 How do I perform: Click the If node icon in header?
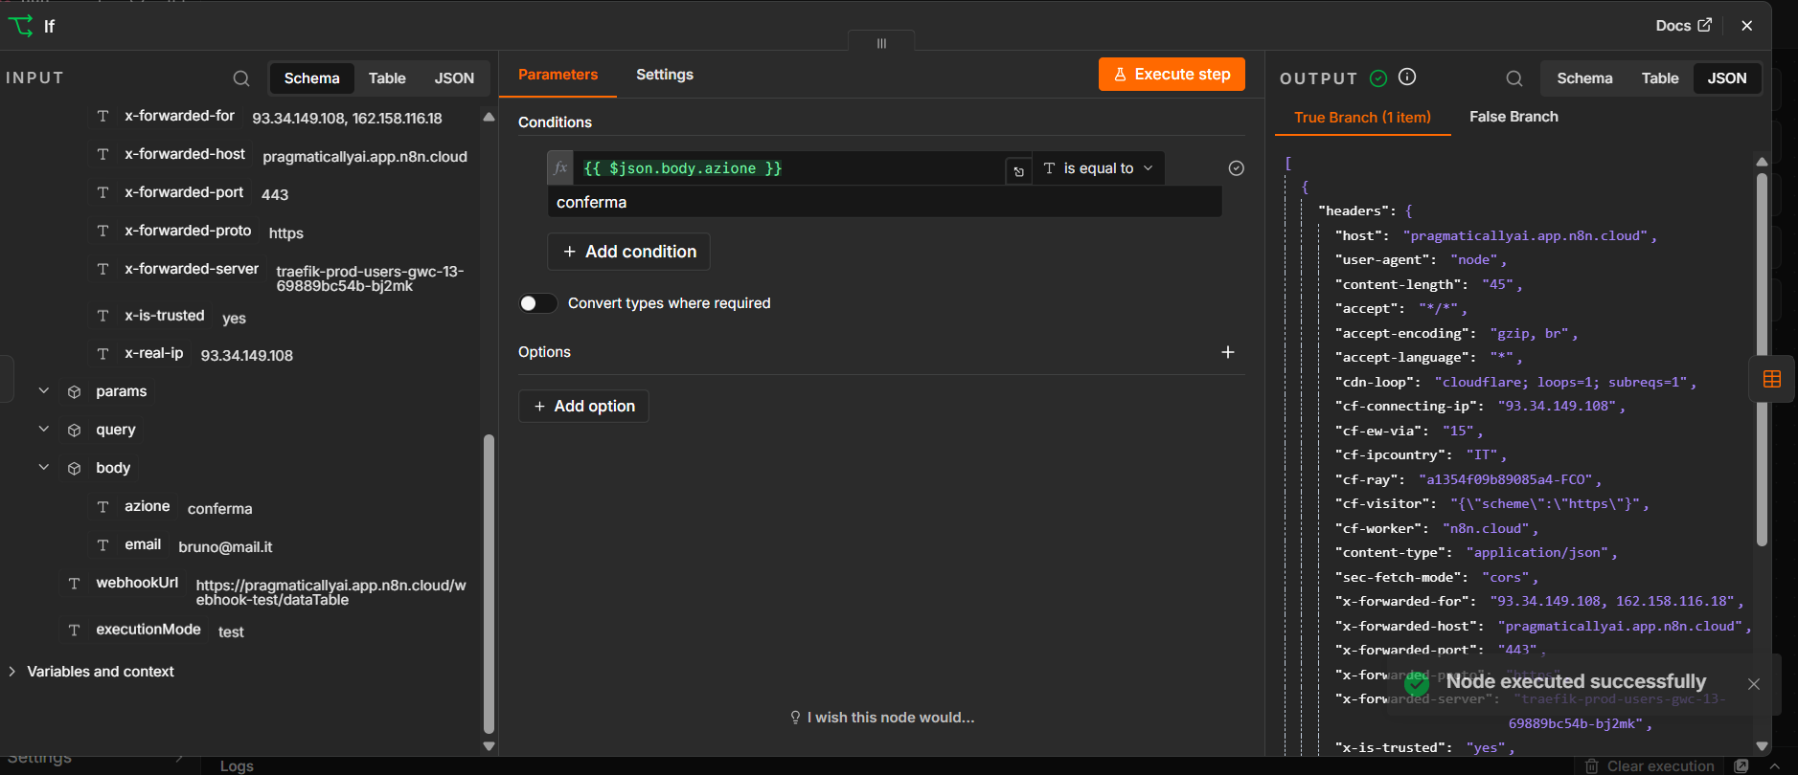21,26
